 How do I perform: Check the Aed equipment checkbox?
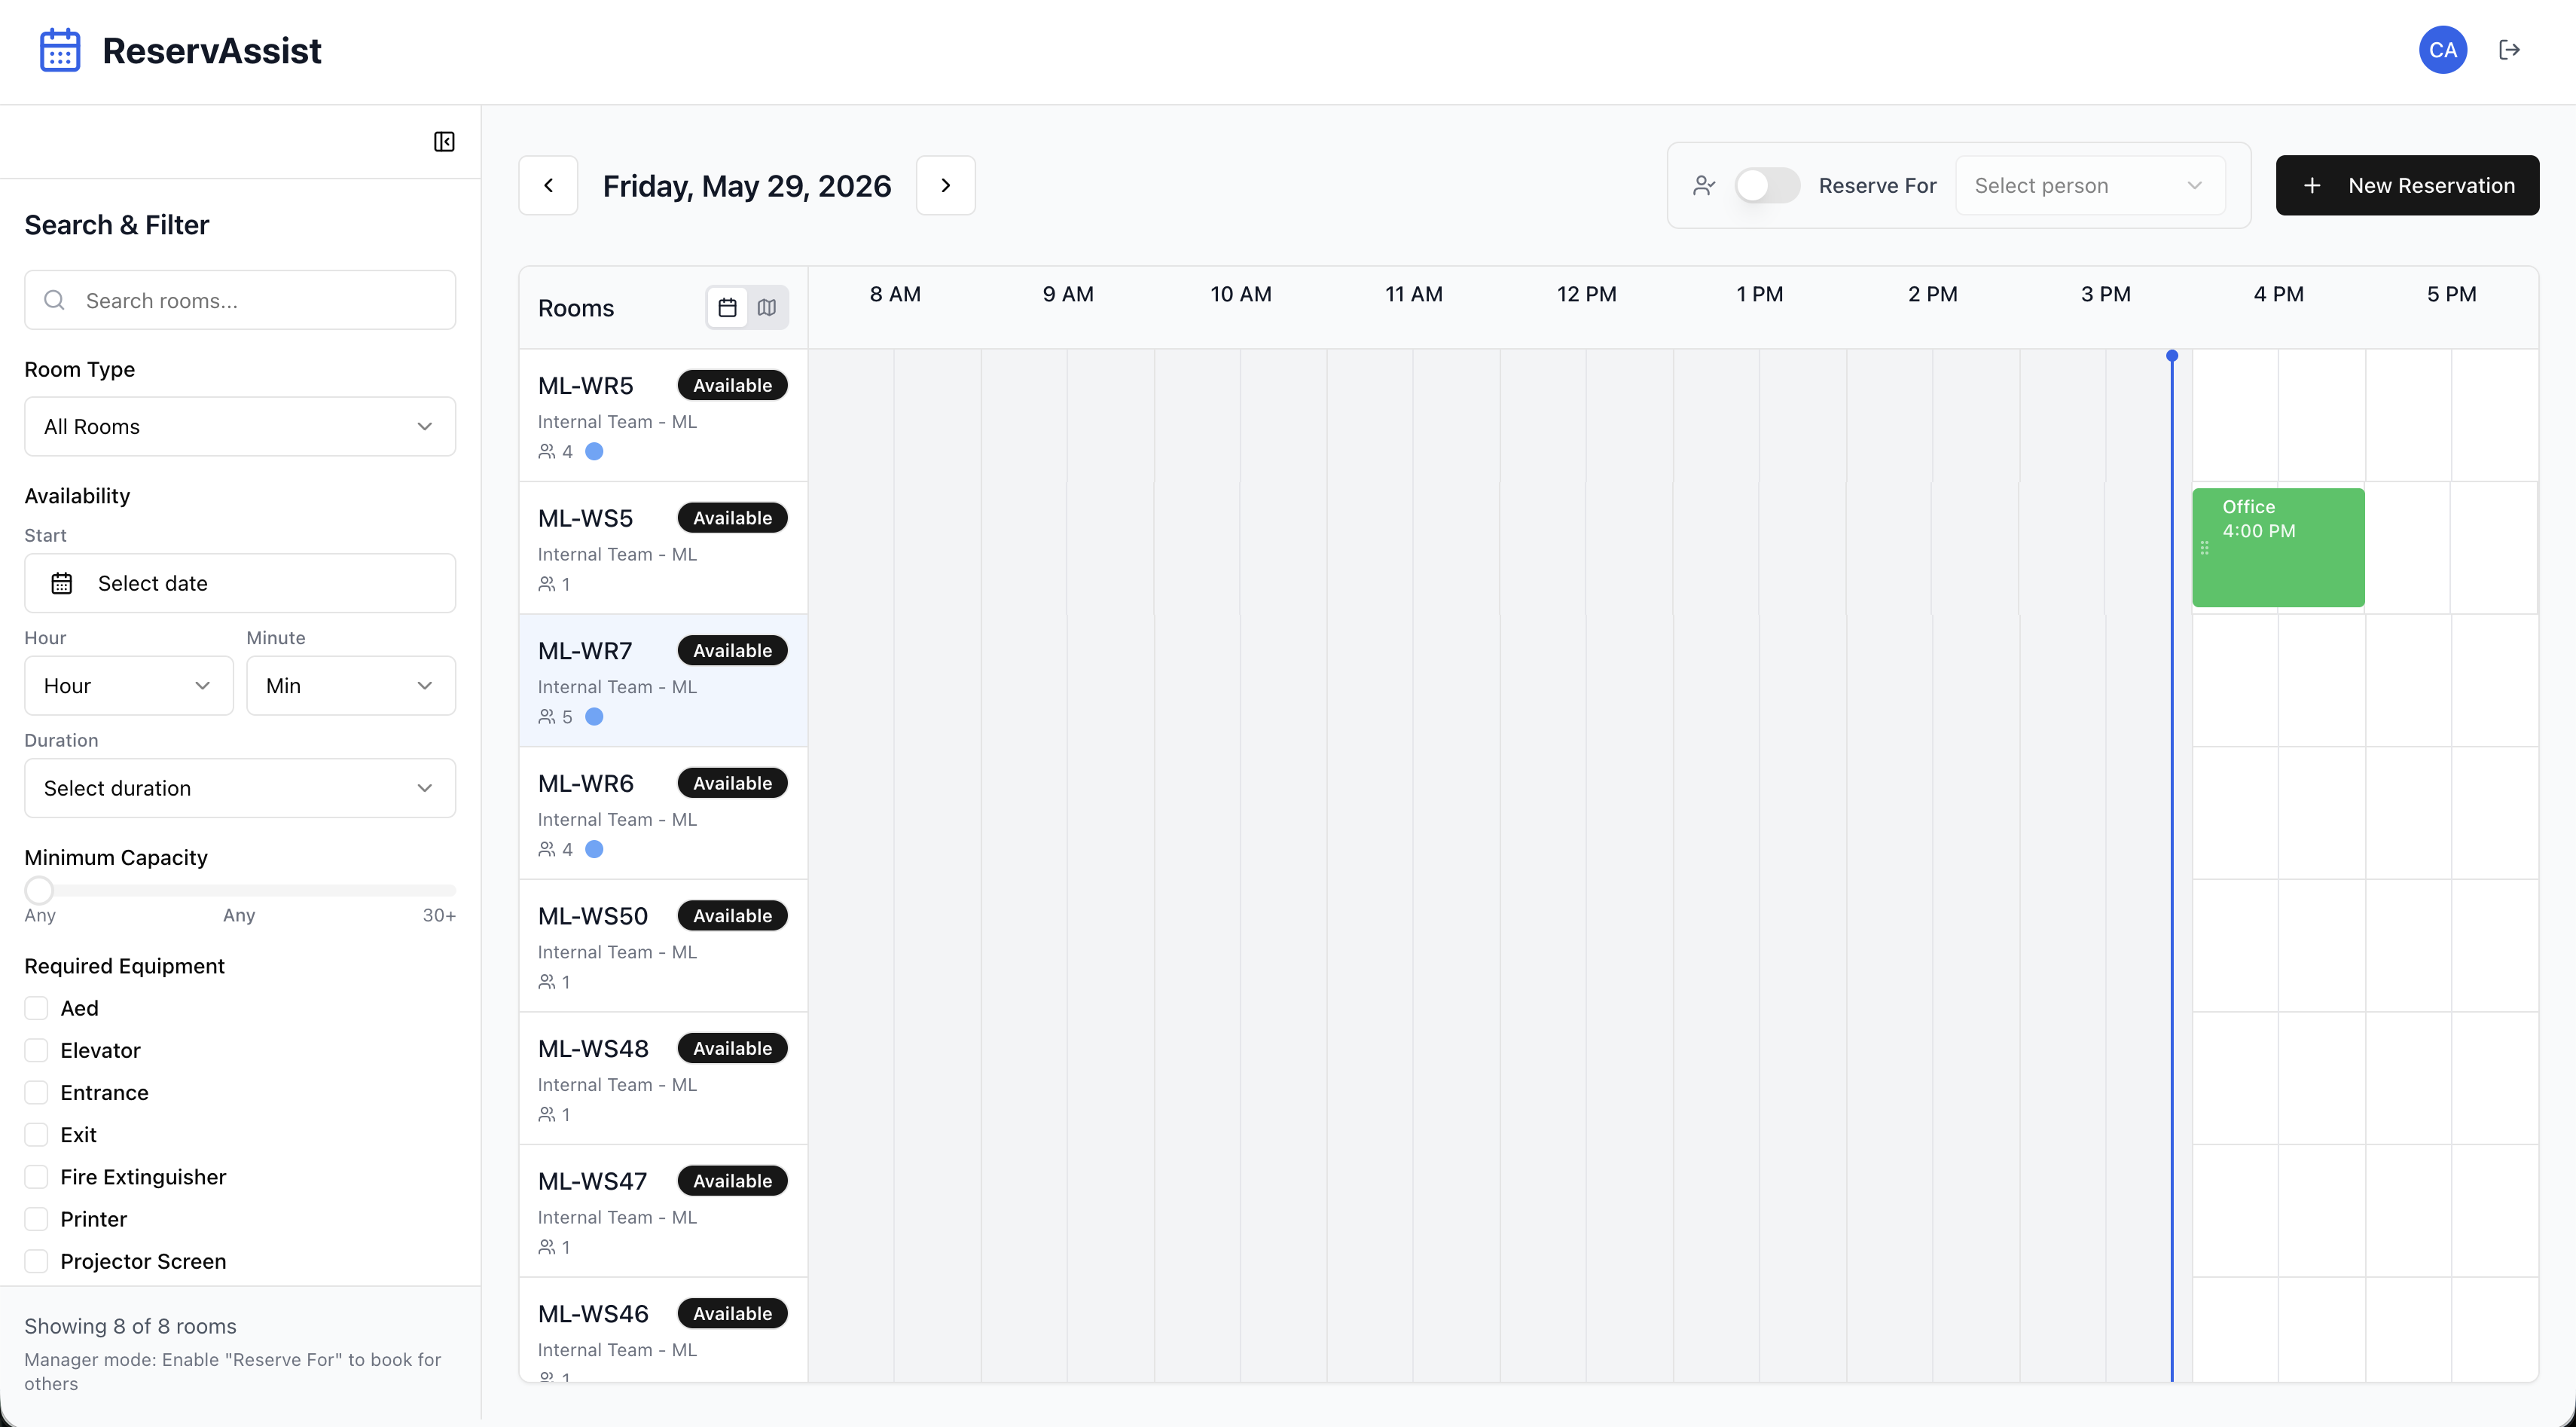click(36, 1008)
